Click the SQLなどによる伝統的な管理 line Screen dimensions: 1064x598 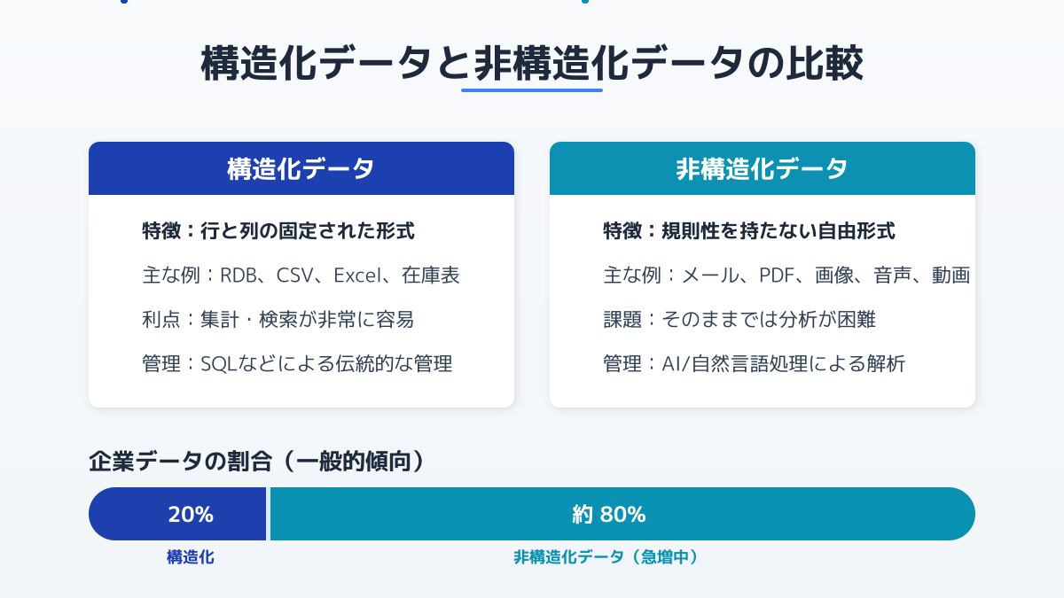(x=297, y=363)
